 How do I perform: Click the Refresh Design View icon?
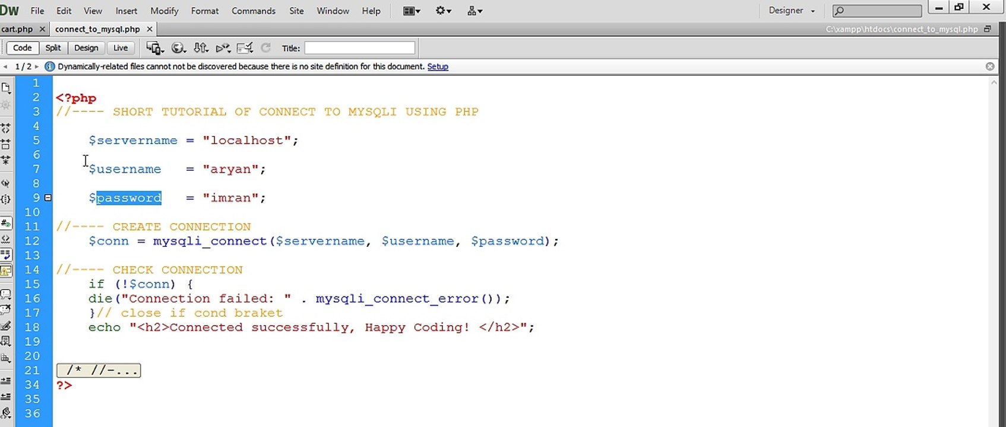point(266,48)
